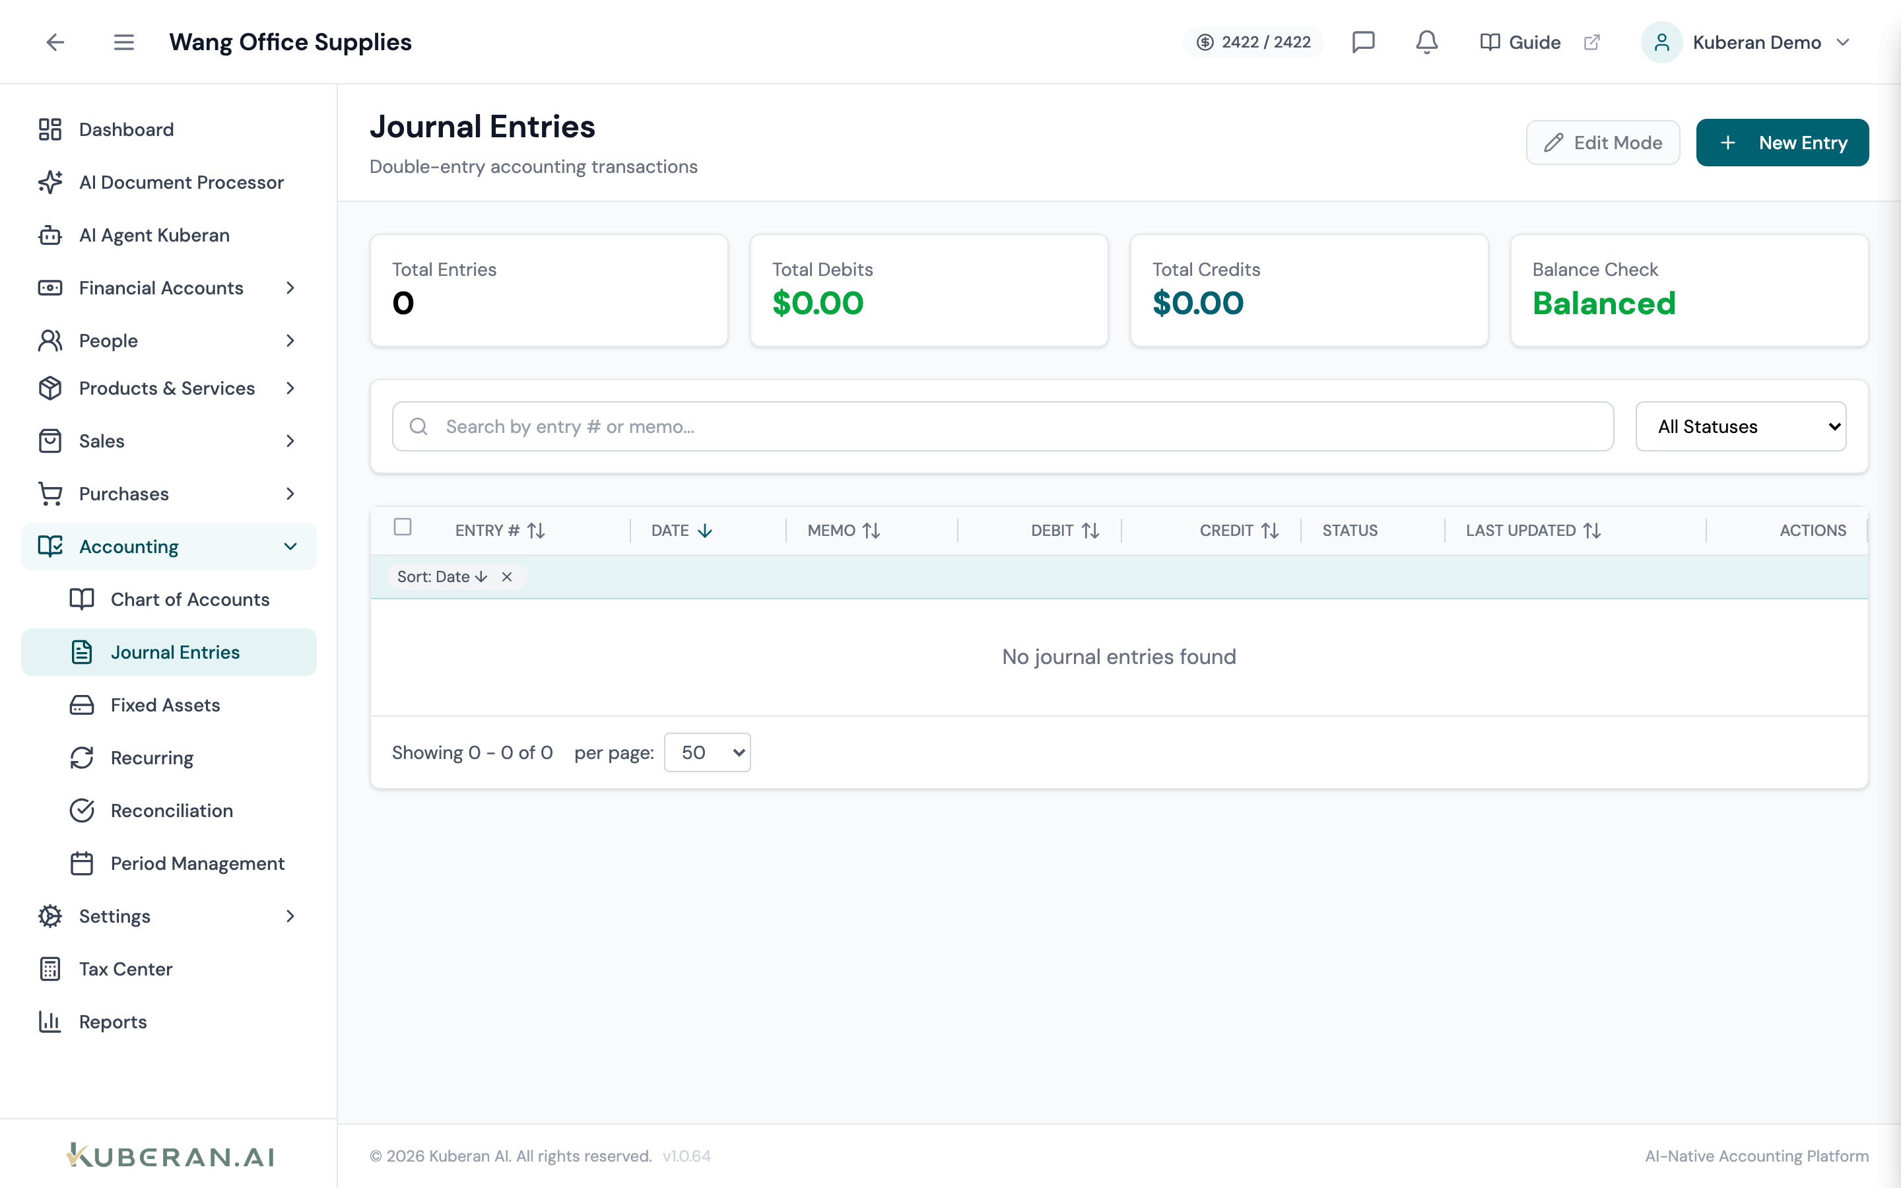Image resolution: width=1901 pixels, height=1188 pixels.
Task: Click the 'Balanced' balance check value
Action: (1604, 304)
